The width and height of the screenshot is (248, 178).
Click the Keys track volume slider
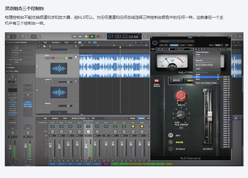65,58
